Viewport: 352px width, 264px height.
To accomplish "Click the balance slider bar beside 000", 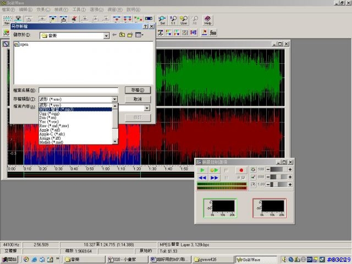I will click(279, 177).
